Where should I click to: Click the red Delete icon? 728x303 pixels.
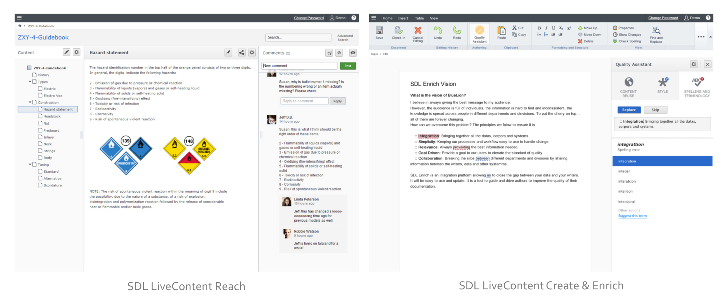coord(580,41)
